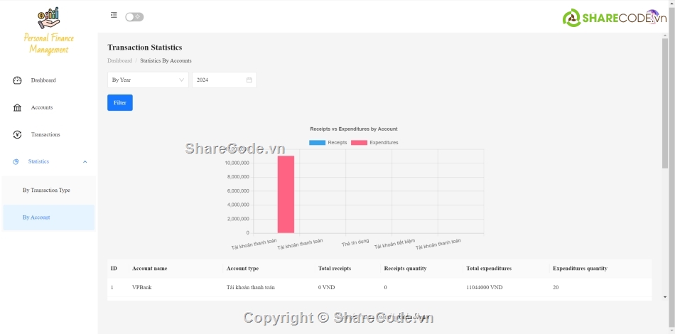This screenshot has height=334, width=675.
Task: Select By Transaction Type menu item
Action: (46, 190)
